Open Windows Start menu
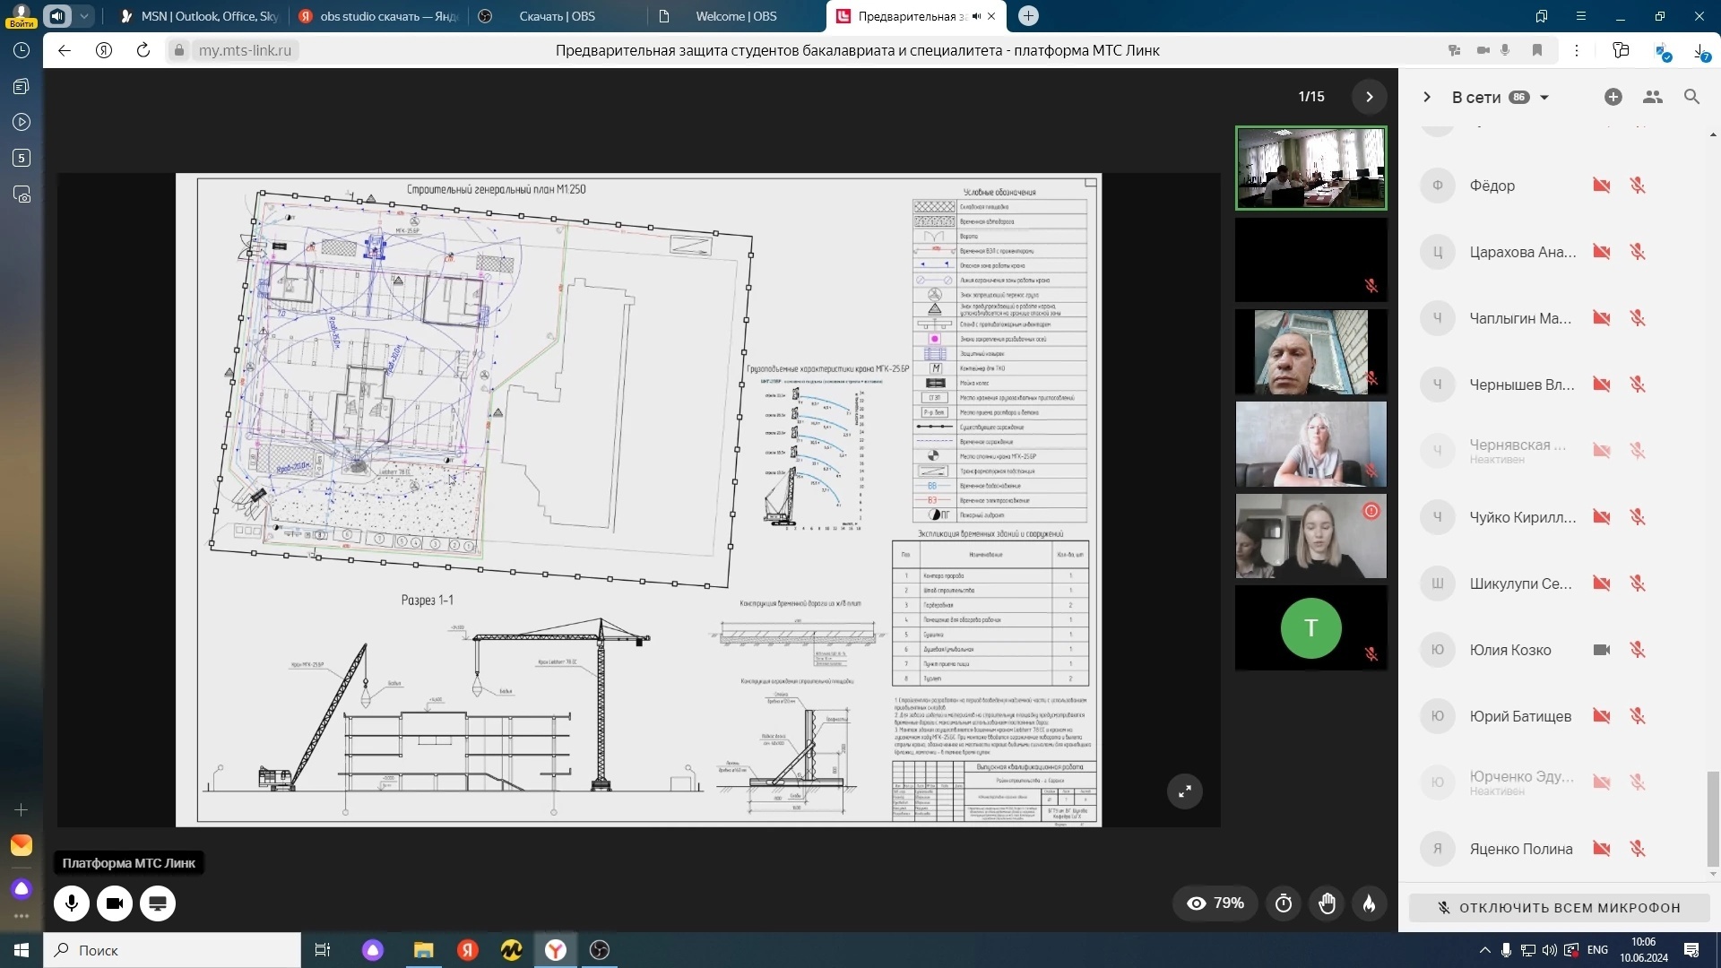The image size is (1721, 968). (x=22, y=950)
